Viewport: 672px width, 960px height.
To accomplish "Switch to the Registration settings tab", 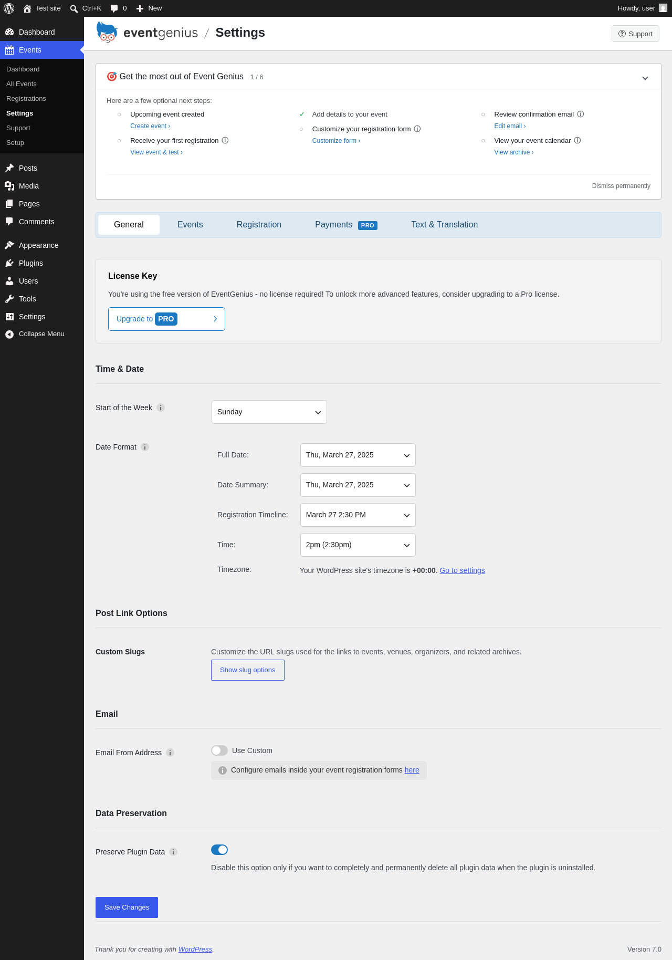I will (259, 225).
